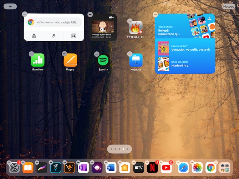Open the orange V pen app in dock
This screenshot has height=179, width=239.
70,168
